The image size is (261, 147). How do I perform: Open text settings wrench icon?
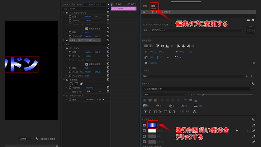(253, 84)
